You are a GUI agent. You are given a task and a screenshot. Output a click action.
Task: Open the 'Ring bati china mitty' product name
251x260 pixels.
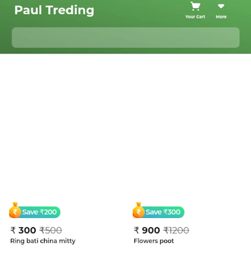click(43, 241)
